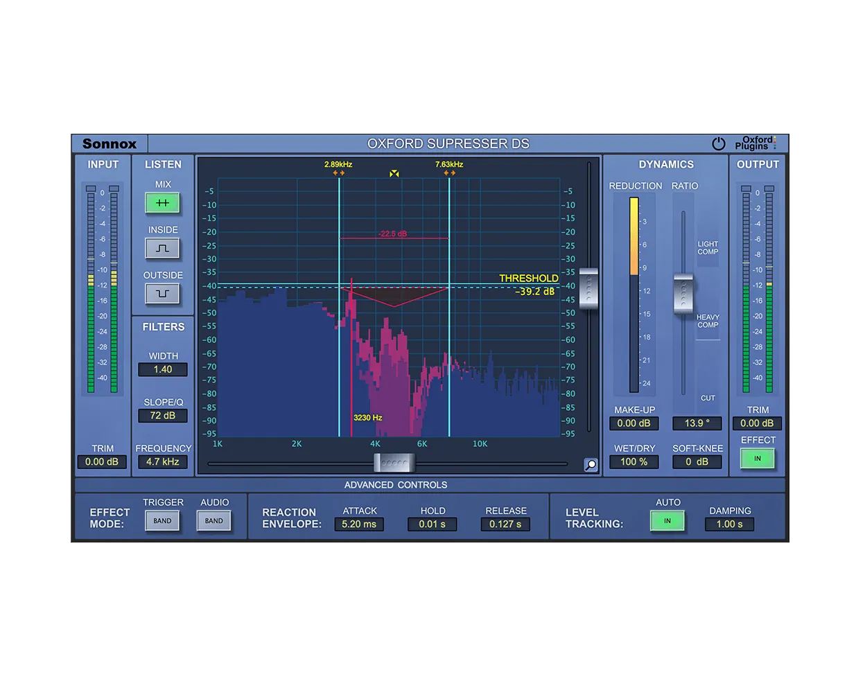Screen dimensions: 865x679
Task: Click the LIGHT COMP ratio label
Action: pyautogui.click(x=708, y=248)
